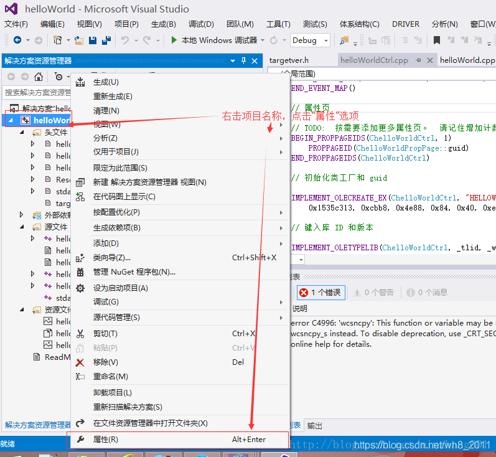Collapse the 源文件 folder
Screen dimensions: 496x457
click(x=22, y=227)
